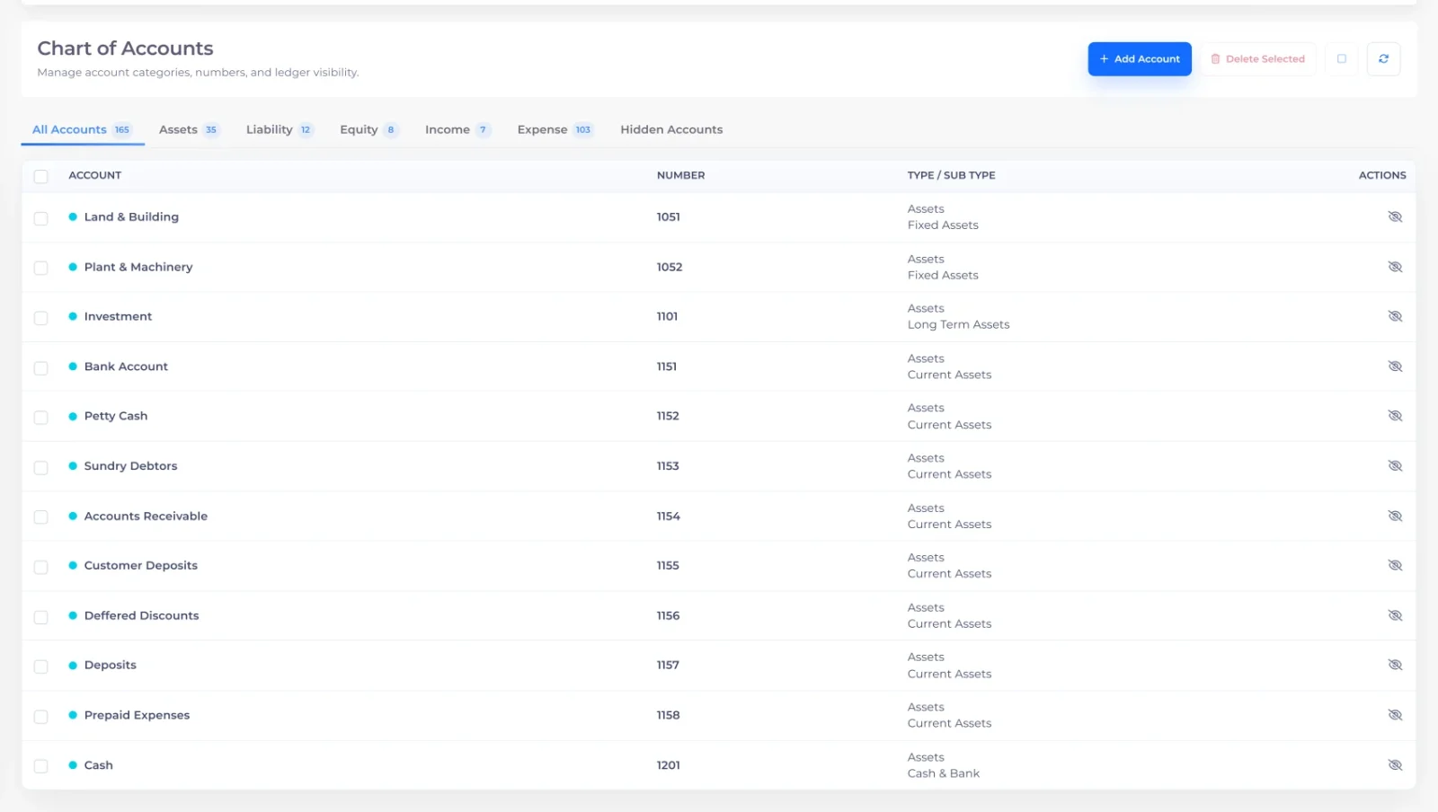Open the Income tab

click(457, 129)
